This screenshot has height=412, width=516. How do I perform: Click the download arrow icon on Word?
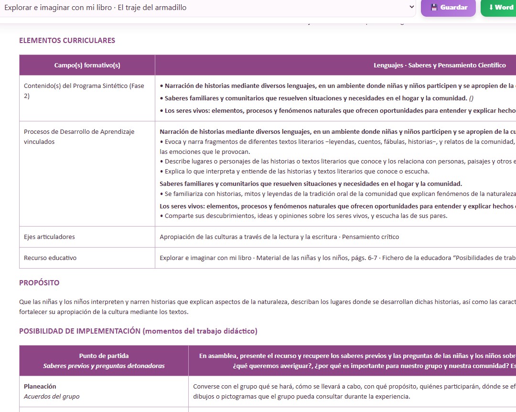point(491,7)
